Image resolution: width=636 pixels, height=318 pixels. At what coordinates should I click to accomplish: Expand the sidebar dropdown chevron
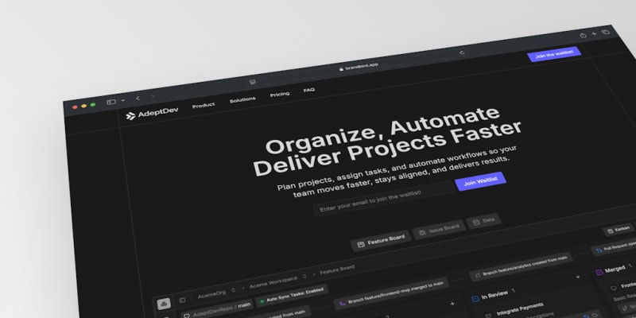tap(123, 100)
